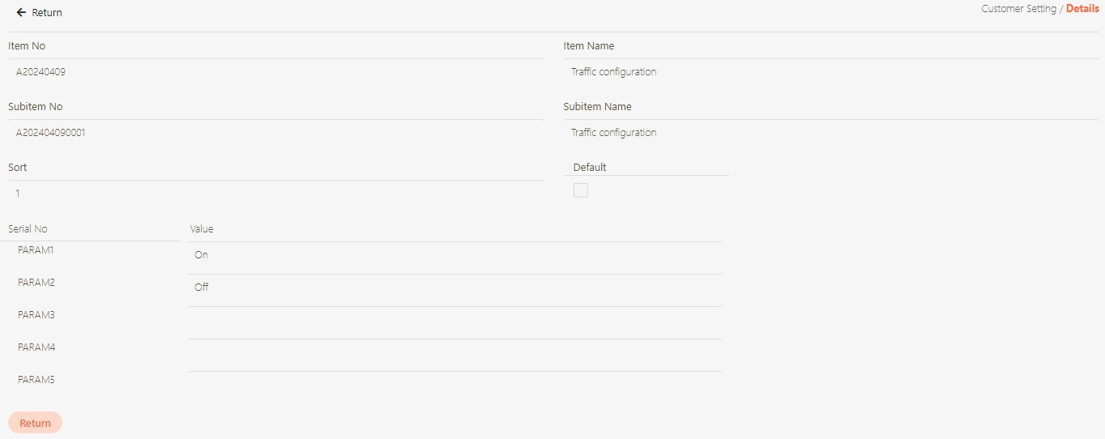Focus the empty PARAM4 value field
The image size is (1105, 439).
pyautogui.click(x=454, y=355)
